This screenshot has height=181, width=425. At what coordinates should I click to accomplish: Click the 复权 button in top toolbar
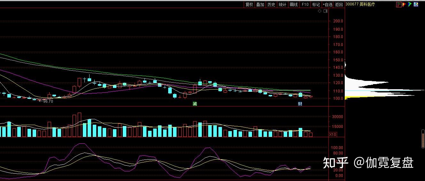pyautogui.click(x=249, y=4)
